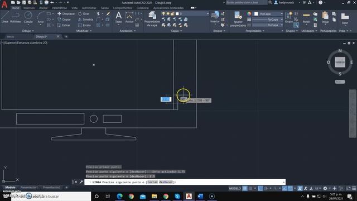The width and height of the screenshot is (357, 201).
Task: Click the status bar customization menu icon
Action: (x=354, y=188)
